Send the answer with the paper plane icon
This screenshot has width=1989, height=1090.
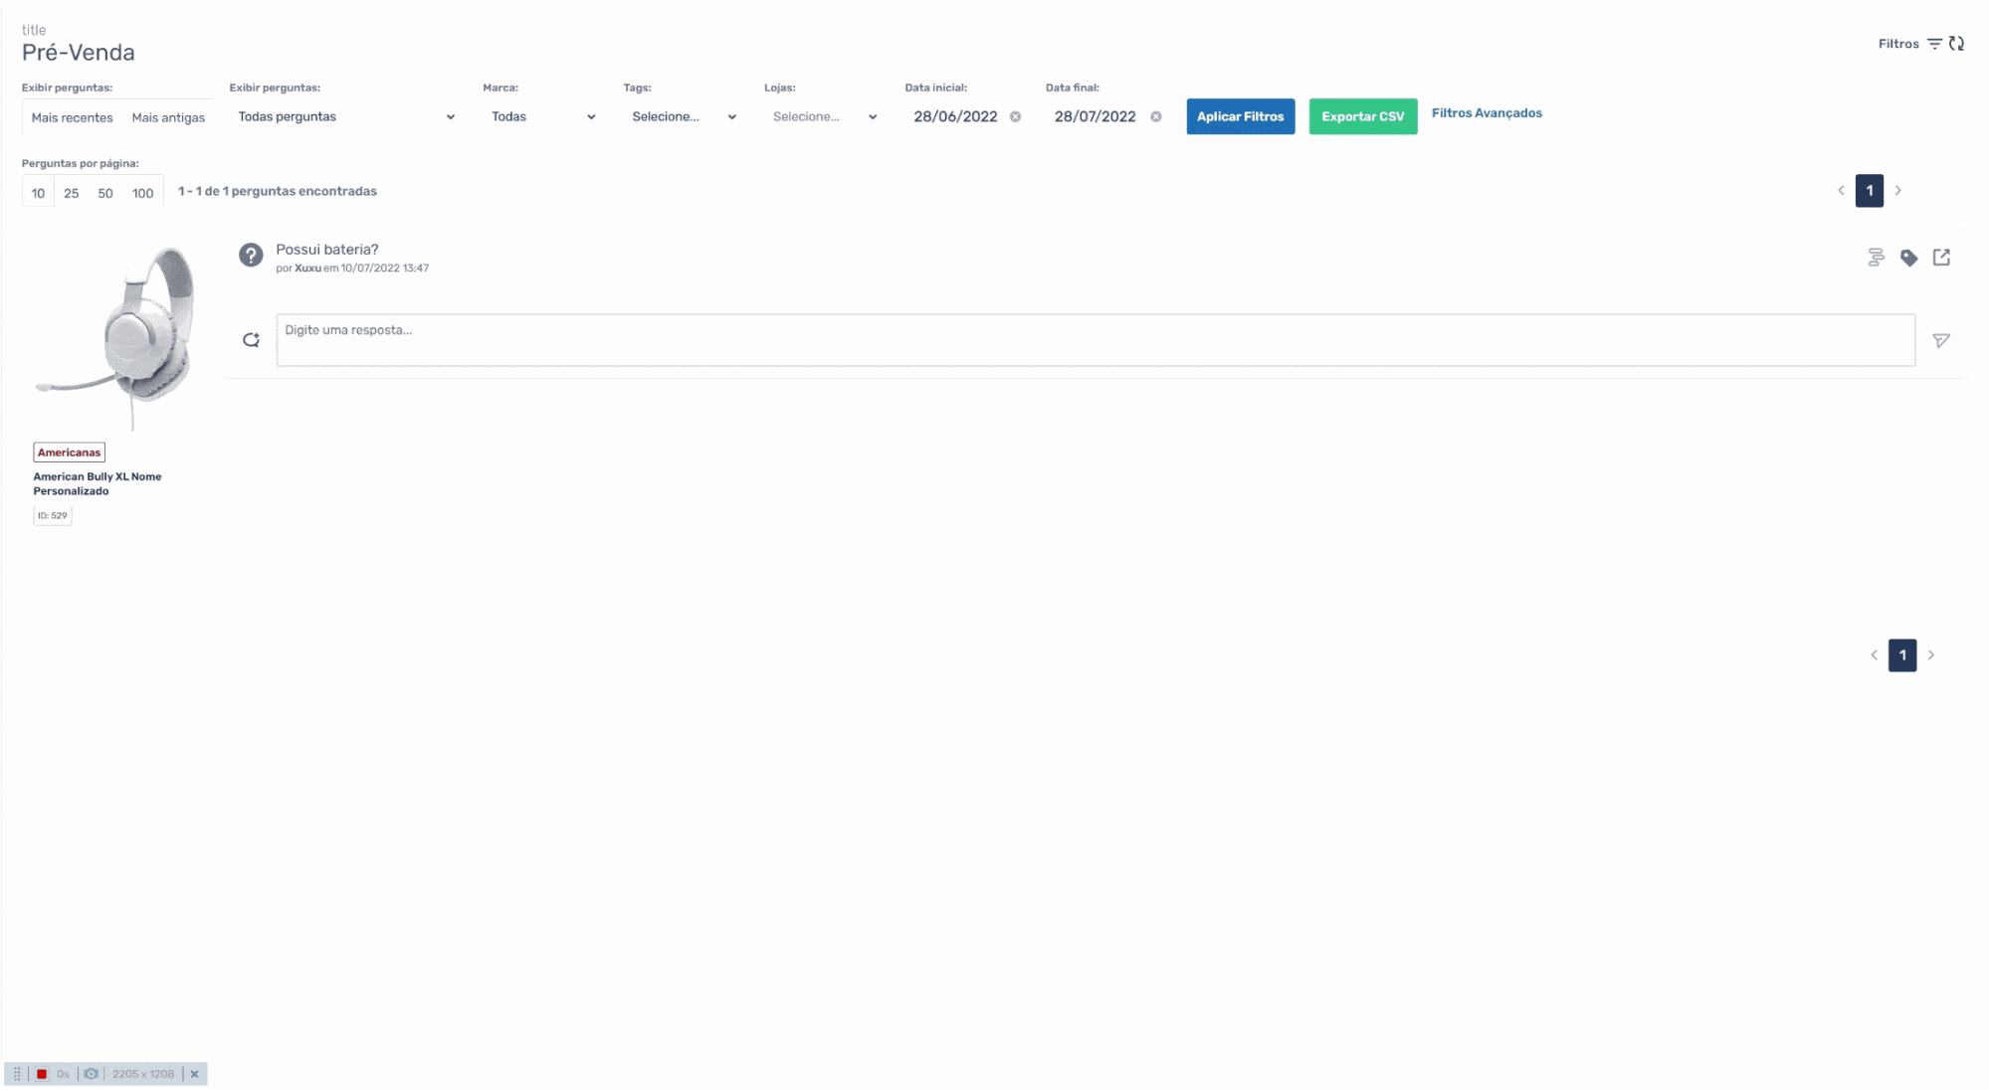coord(1940,341)
